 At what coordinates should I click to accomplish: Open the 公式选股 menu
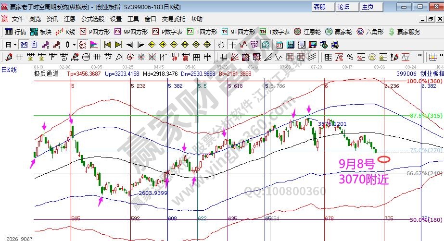pyautogui.click(x=93, y=19)
